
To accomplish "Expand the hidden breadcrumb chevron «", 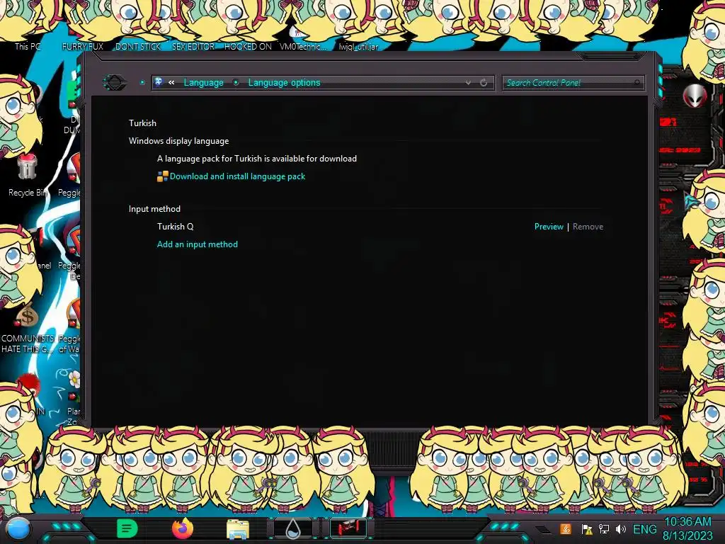I will [x=171, y=82].
